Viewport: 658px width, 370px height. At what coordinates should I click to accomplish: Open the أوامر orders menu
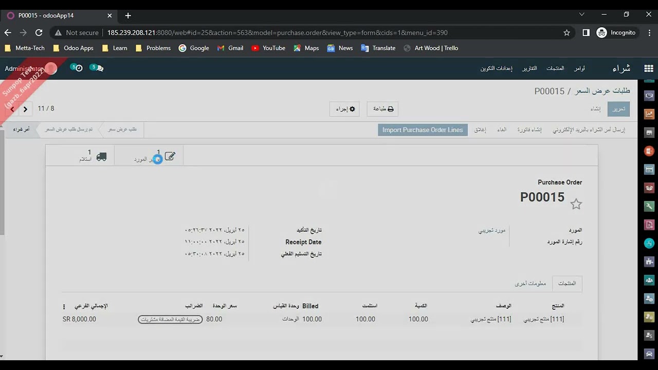point(579,68)
